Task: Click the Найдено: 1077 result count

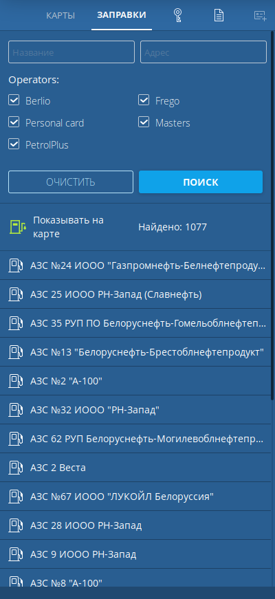Action: 173,228
